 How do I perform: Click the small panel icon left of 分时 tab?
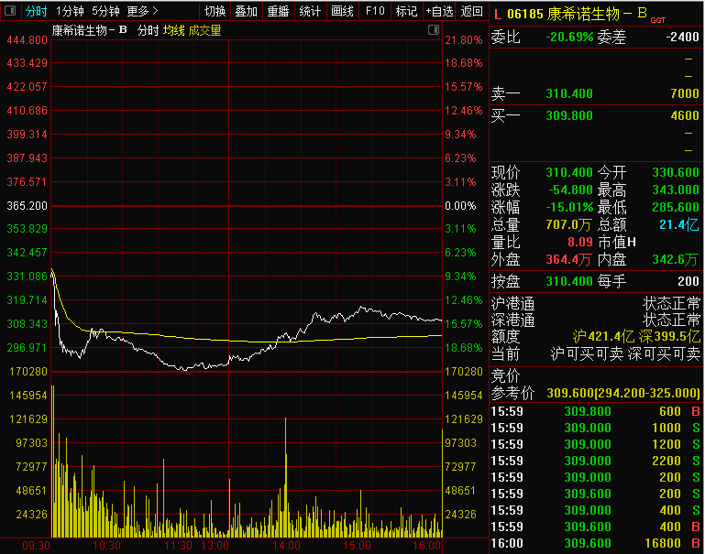coord(11,12)
